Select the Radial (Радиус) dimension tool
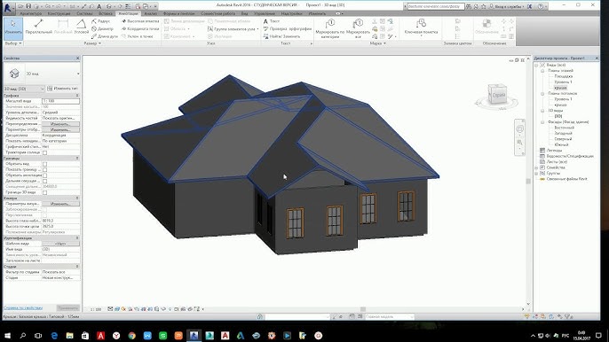Image resolution: width=609 pixels, height=342 pixels. pyautogui.click(x=101, y=21)
